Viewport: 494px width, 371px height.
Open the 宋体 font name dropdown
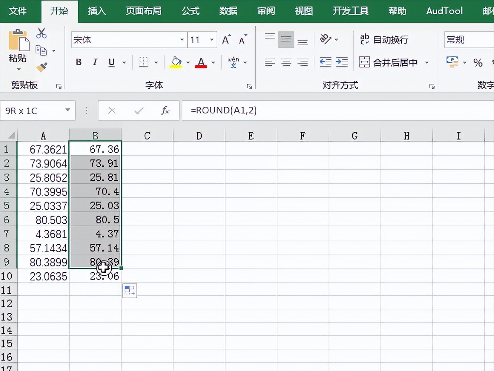coord(181,40)
